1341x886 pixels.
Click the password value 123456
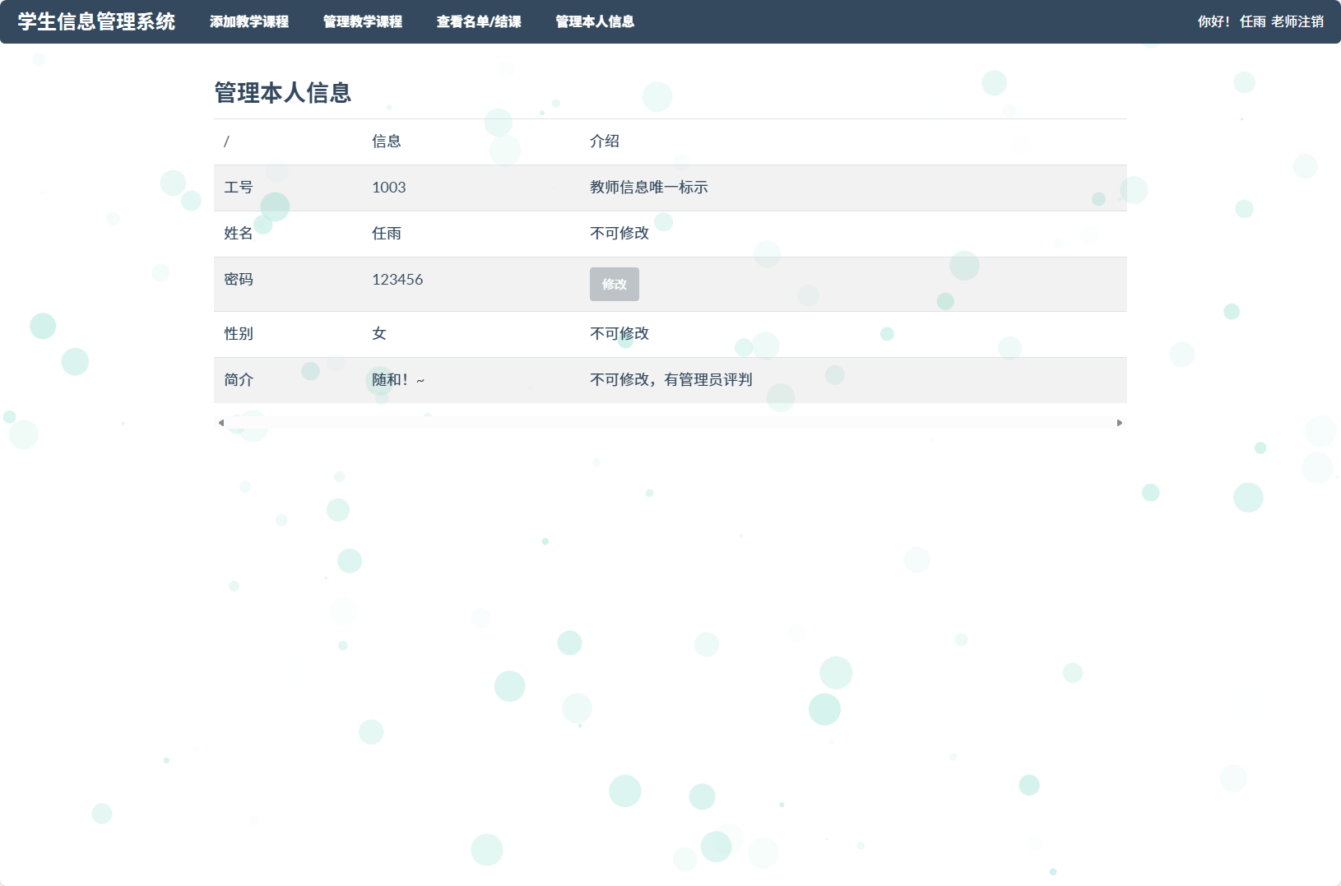click(397, 280)
